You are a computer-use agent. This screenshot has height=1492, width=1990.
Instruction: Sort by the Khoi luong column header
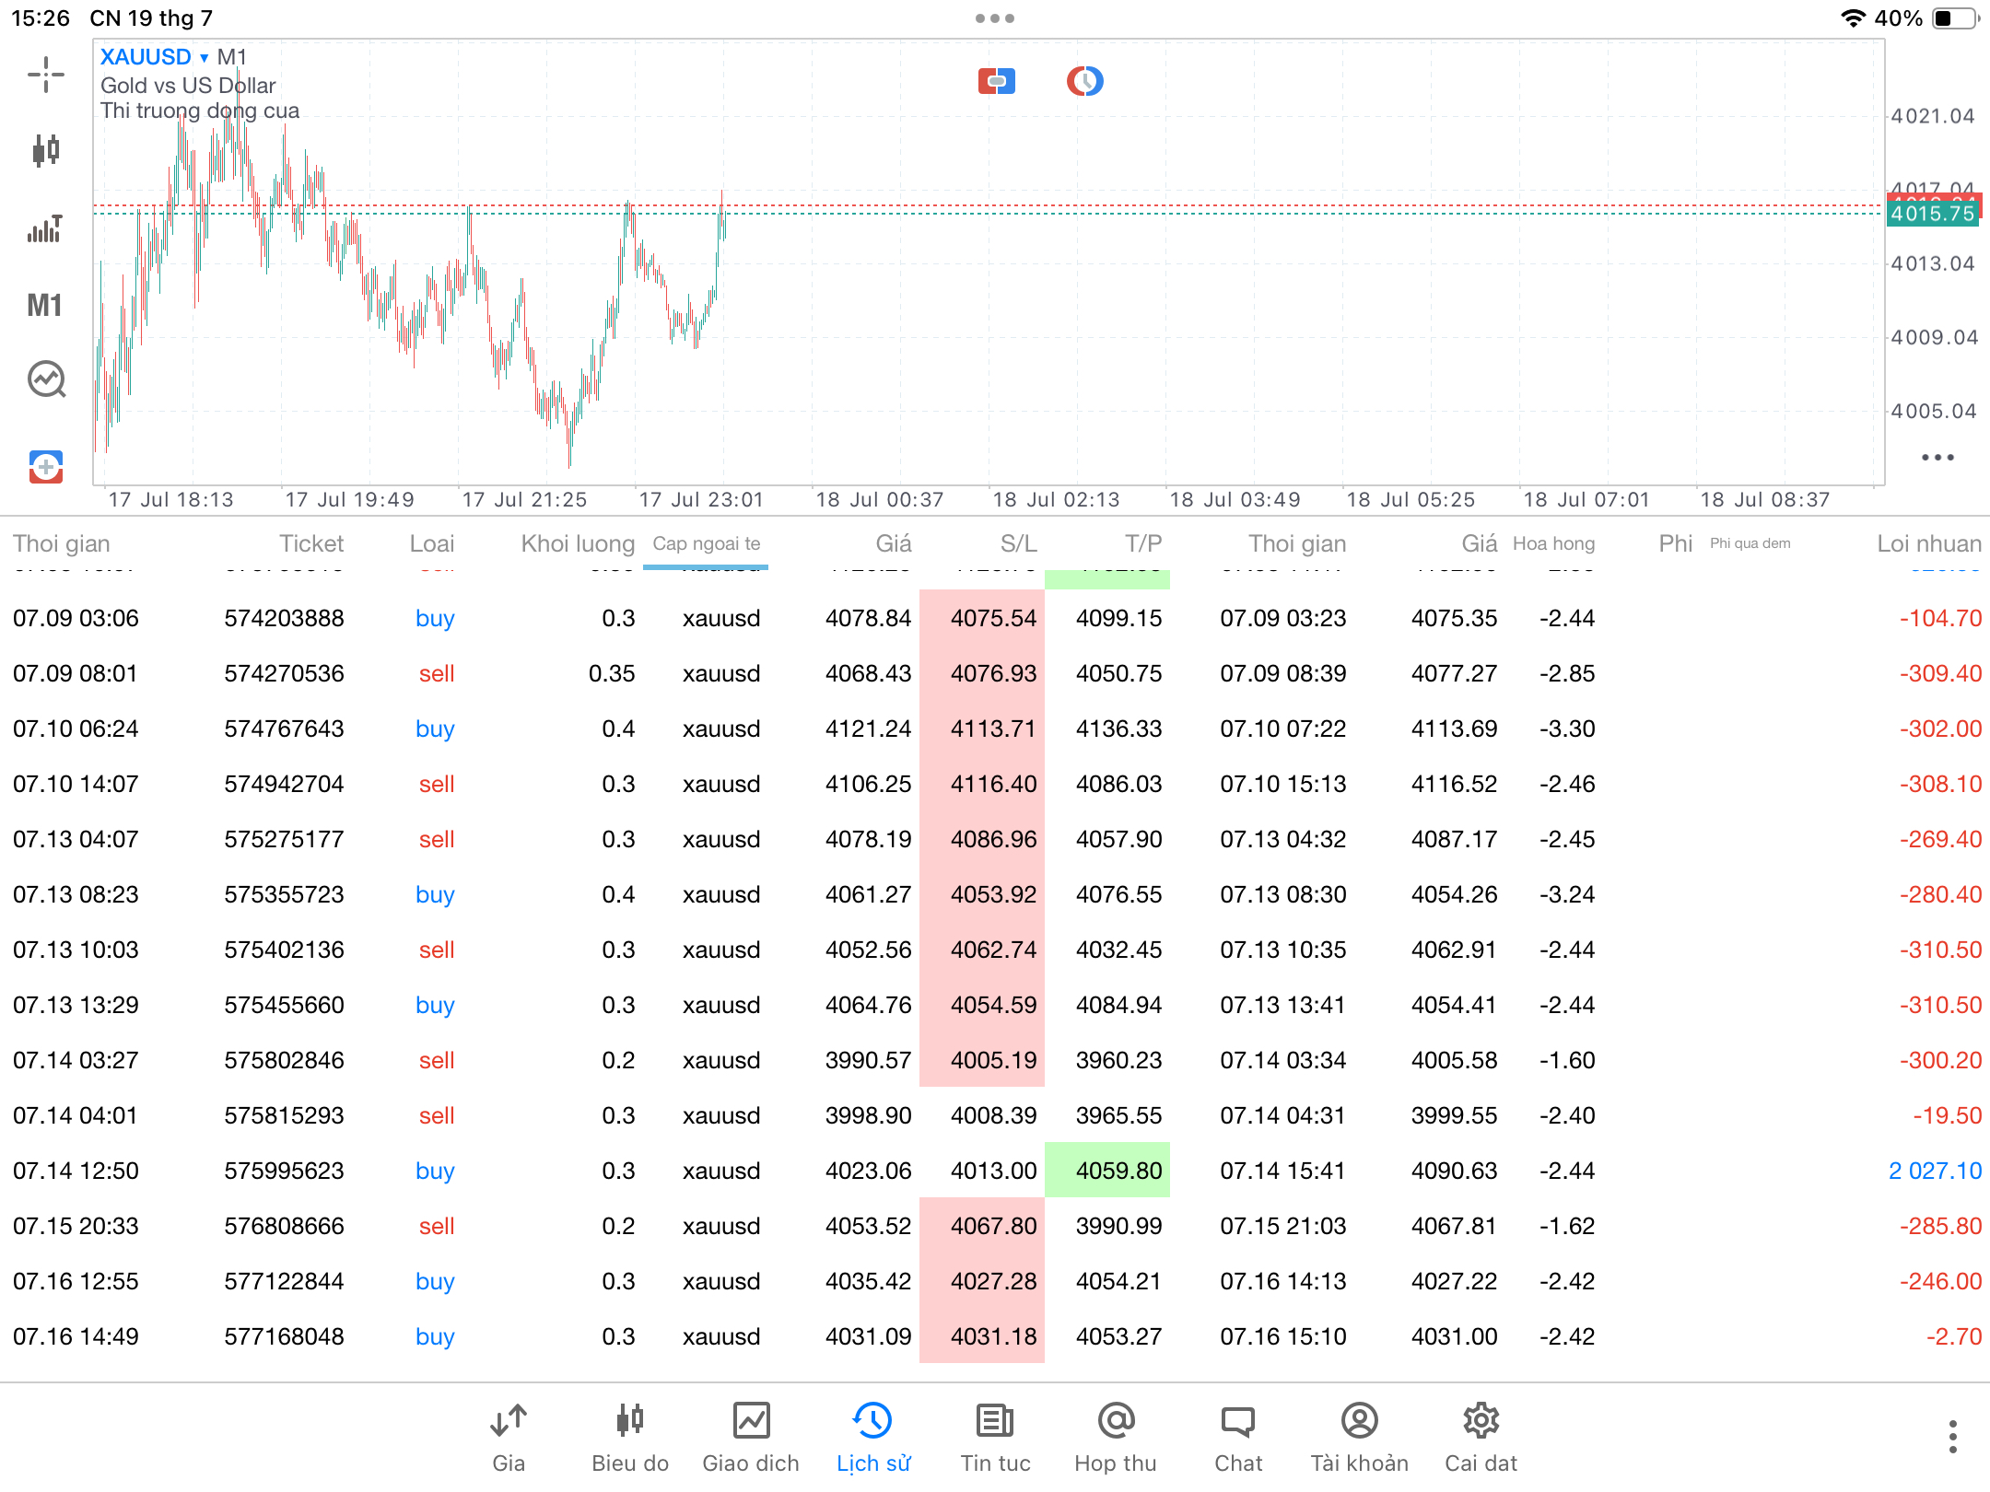pos(578,543)
